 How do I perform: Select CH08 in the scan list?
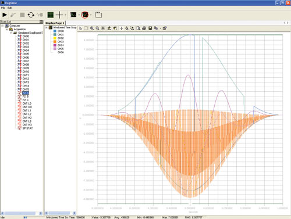(26, 64)
